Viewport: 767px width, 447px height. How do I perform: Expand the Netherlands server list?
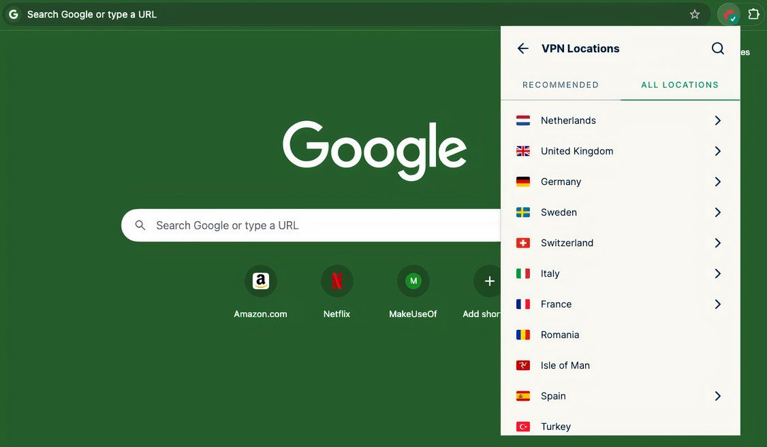point(717,120)
